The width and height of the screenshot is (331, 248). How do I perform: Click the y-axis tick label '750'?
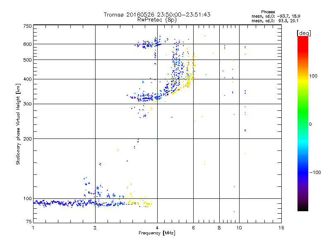pyautogui.click(x=27, y=26)
